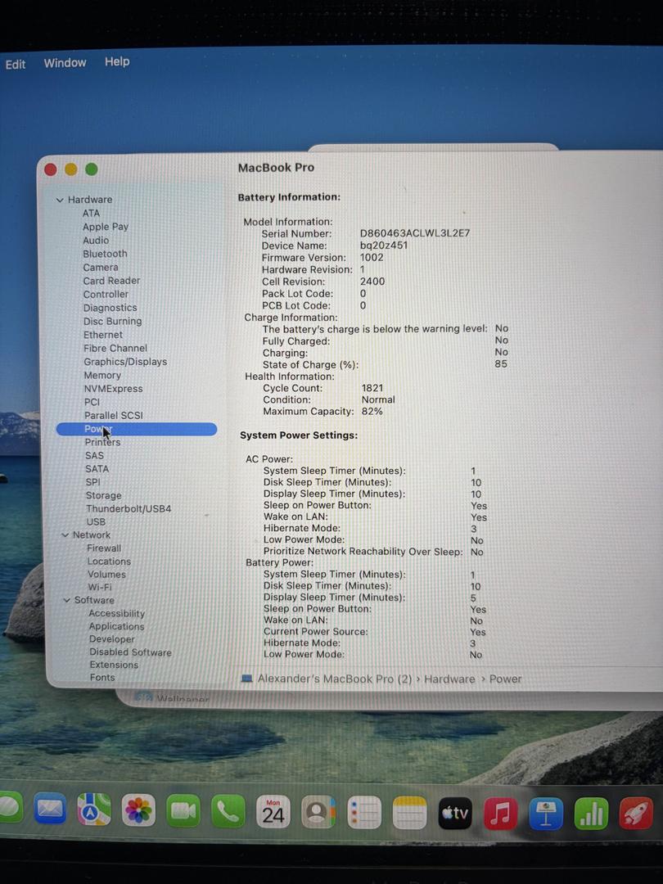This screenshot has width=663, height=884.
Task: Collapse the Software section chevron
Action: coord(67,600)
